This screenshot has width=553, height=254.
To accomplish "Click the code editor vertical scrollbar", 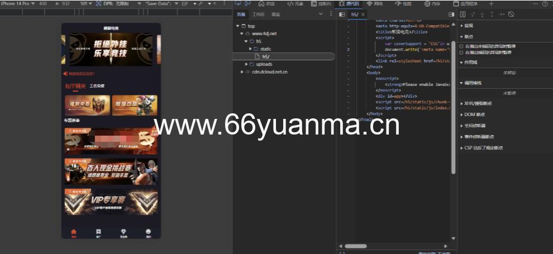I will [x=453, y=107].
